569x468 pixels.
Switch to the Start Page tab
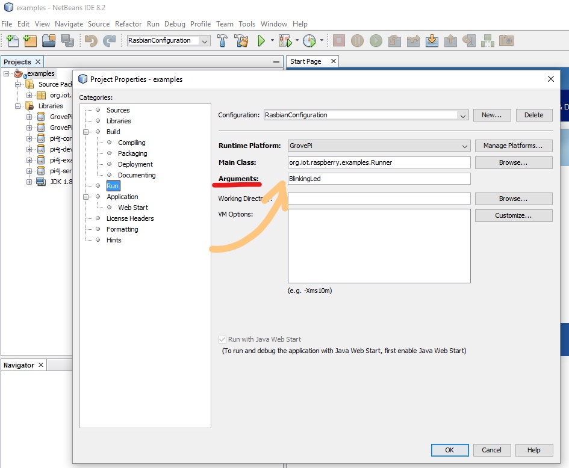pos(305,61)
